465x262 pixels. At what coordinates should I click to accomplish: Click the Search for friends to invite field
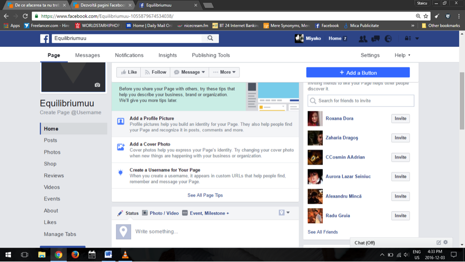[361, 101]
